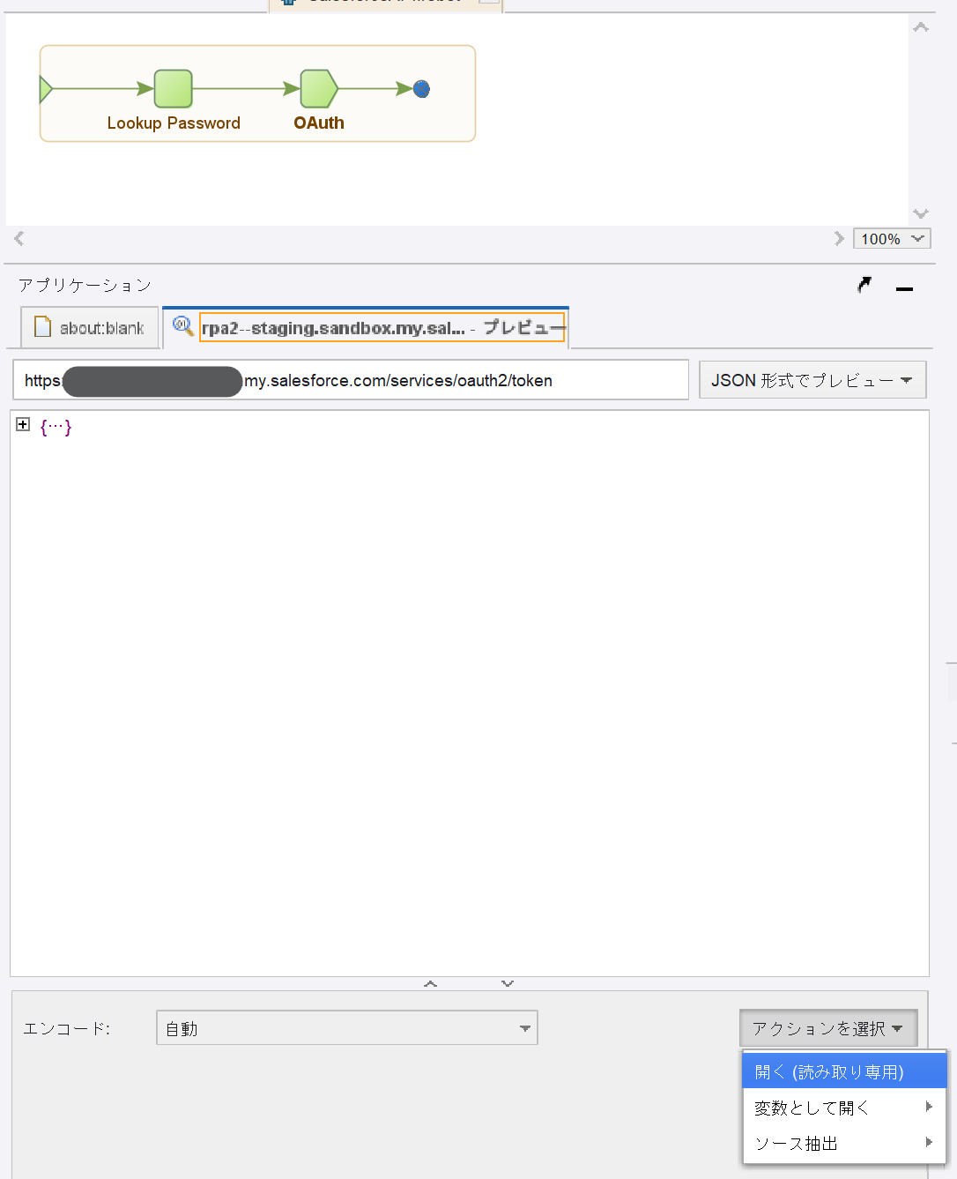Minimize the アプリケーション panel

tap(904, 288)
